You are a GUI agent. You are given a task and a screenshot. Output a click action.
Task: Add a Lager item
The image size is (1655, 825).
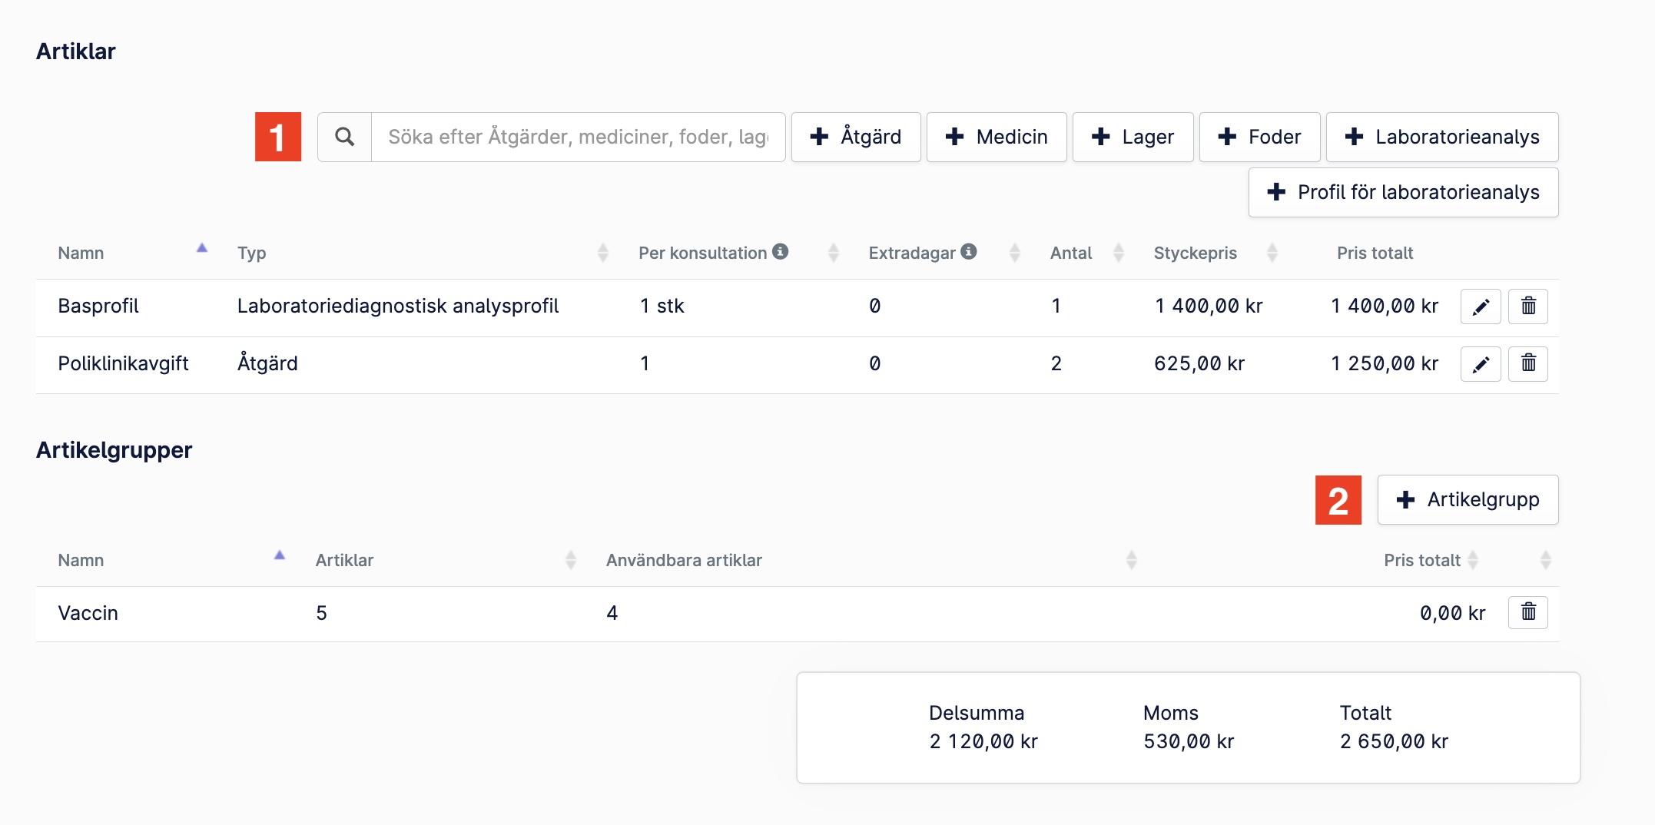point(1133,137)
